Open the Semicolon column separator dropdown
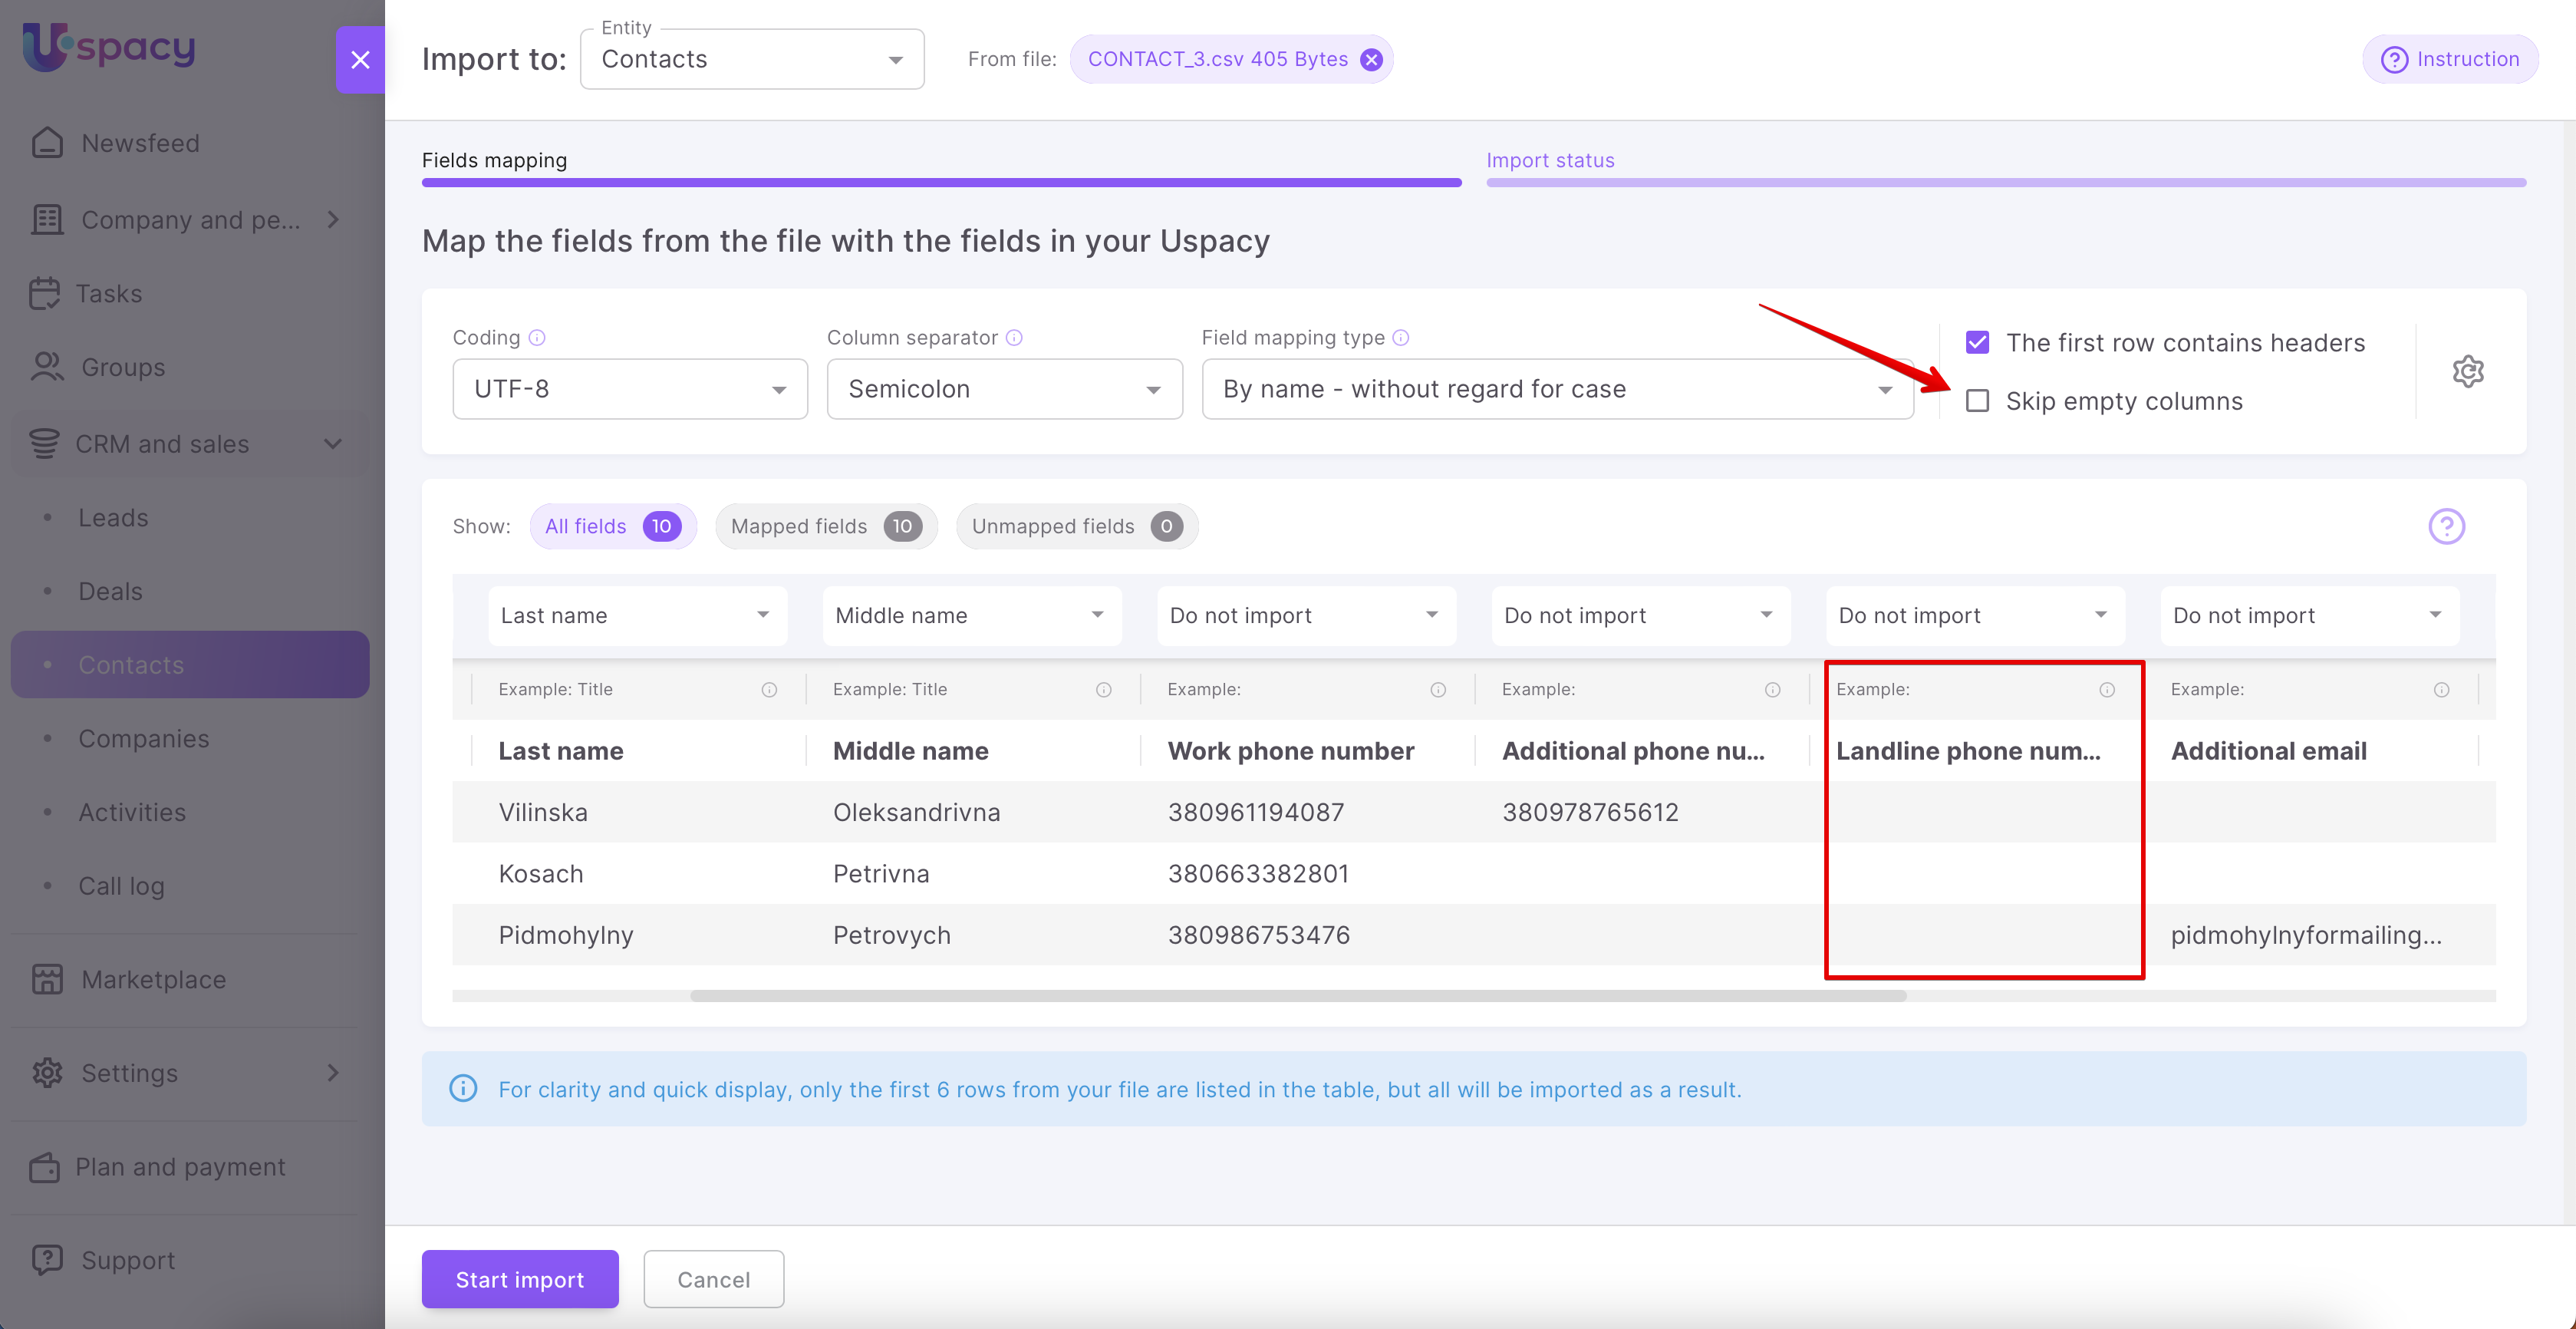2576x1329 pixels. coord(1004,389)
